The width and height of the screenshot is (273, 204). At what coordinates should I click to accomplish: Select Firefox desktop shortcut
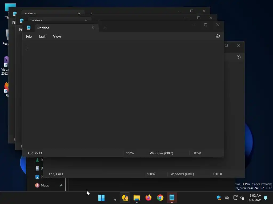6,90
